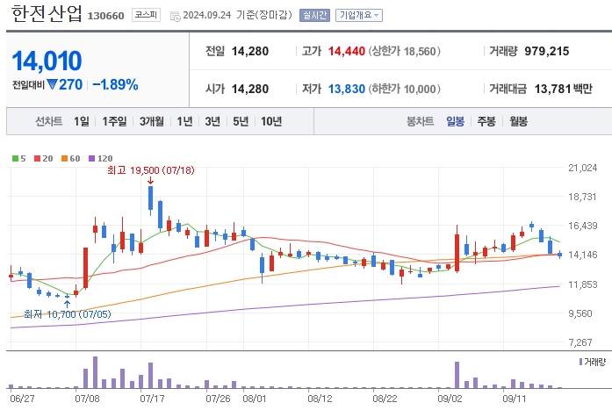
Task: Click the 거래량 value 979,215
Action: pyautogui.click(x=547, y=51)
